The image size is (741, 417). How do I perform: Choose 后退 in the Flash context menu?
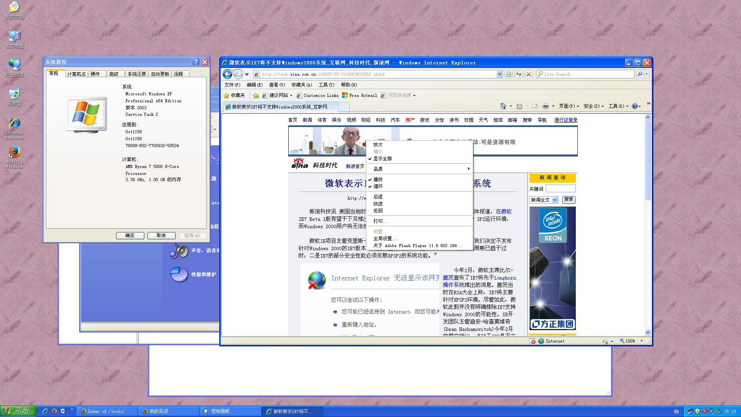(x=420, y=197)
